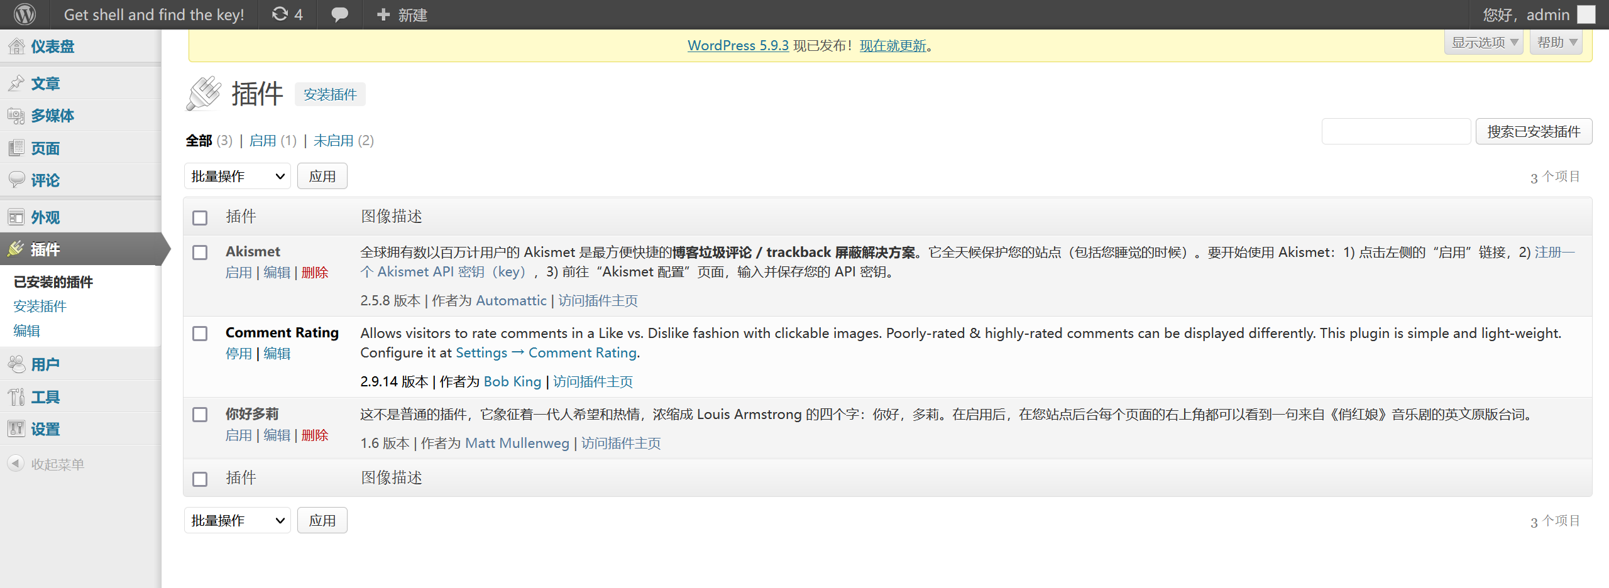
Task: Click the plus icon next to 新建
Action: 383,14
